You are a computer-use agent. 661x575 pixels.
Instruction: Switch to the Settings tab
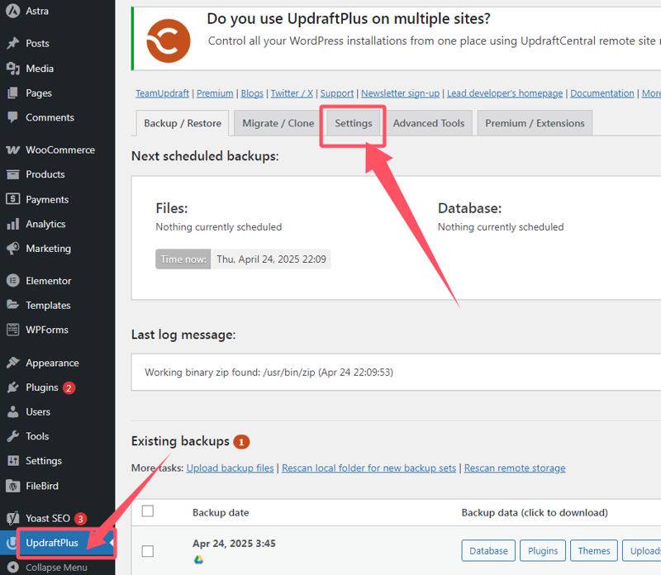(353, 123)
